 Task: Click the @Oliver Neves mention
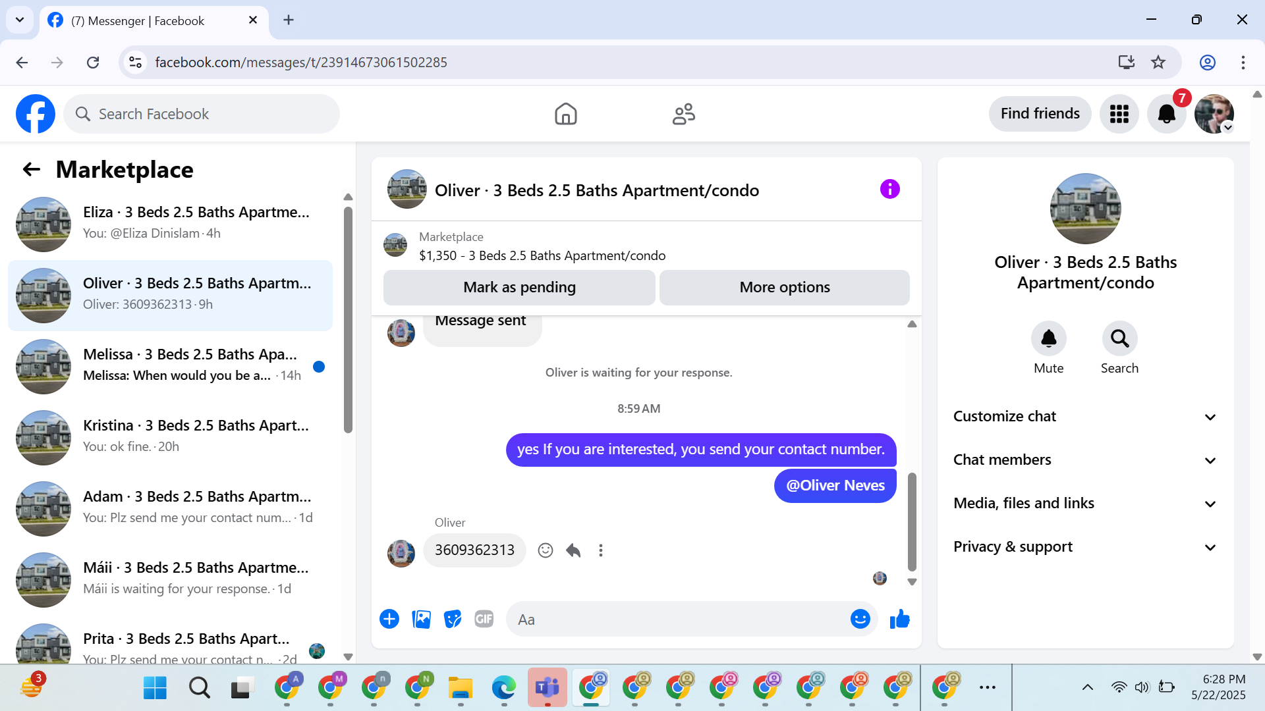[x=835, y=486]
